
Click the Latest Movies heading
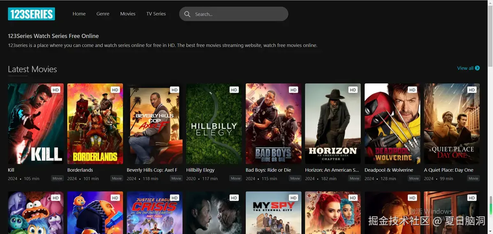32,69
